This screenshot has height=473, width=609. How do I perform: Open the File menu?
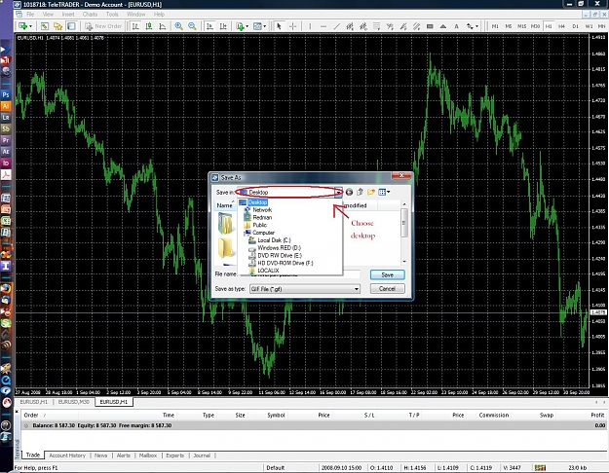click(x=30, y=15)
